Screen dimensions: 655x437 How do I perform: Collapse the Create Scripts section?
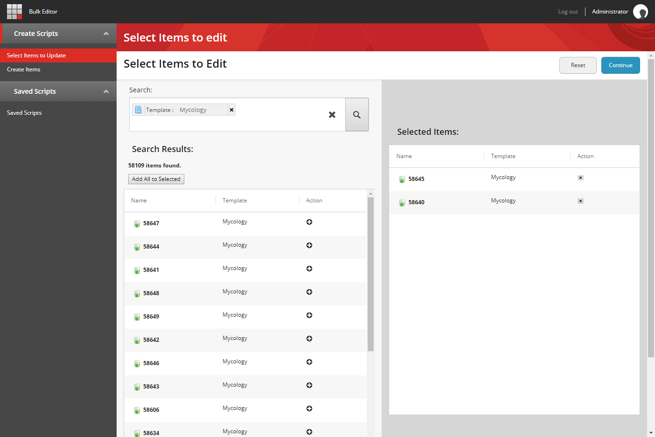(x=106, y=34)
